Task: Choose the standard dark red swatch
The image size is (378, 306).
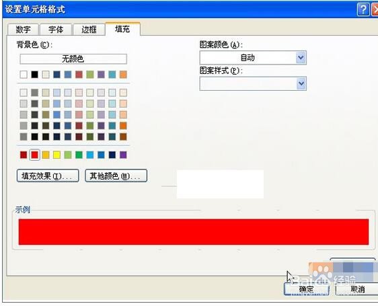Action: pyautogui.click(x=24, y=155)
